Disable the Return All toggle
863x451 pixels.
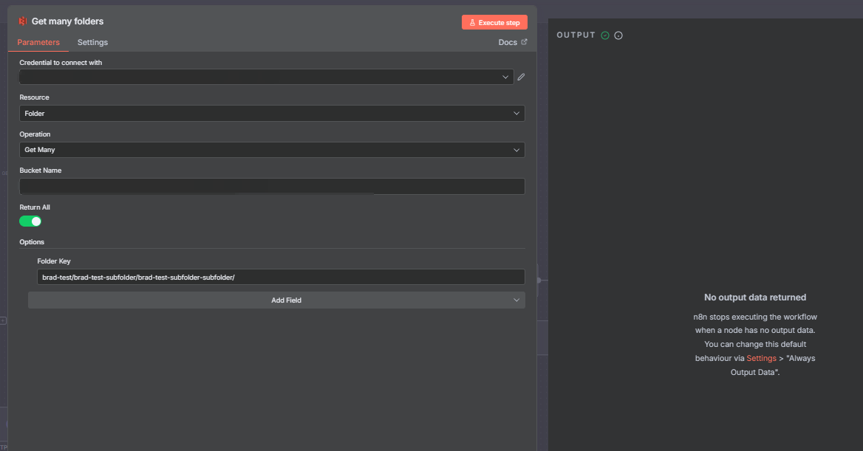point(30,221)
